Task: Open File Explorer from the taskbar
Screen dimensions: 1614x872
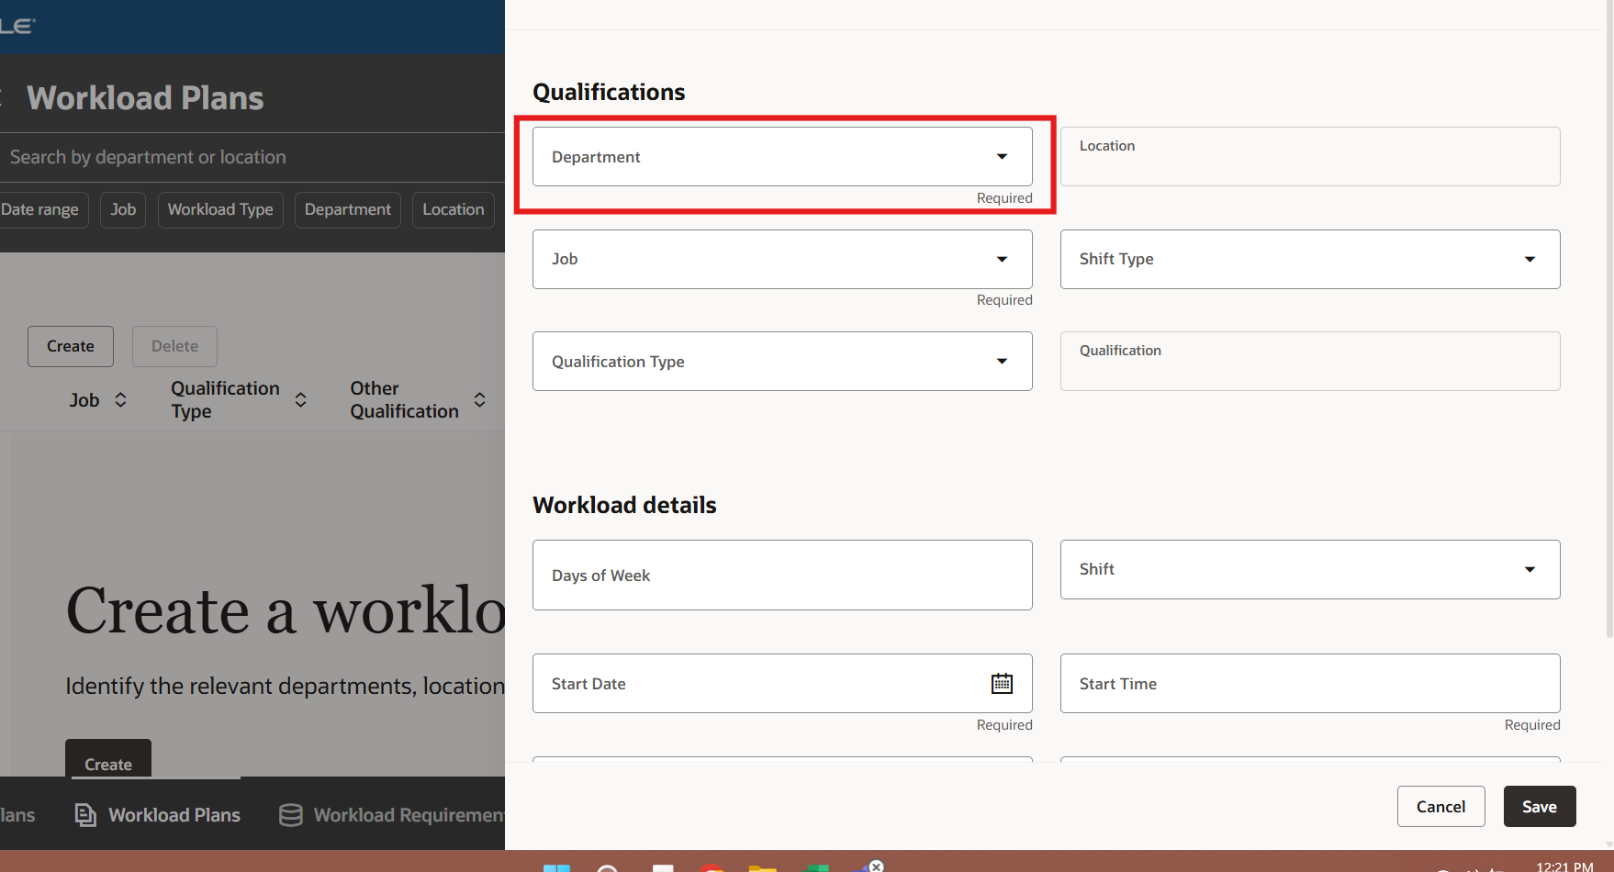Action: [763, 866]
